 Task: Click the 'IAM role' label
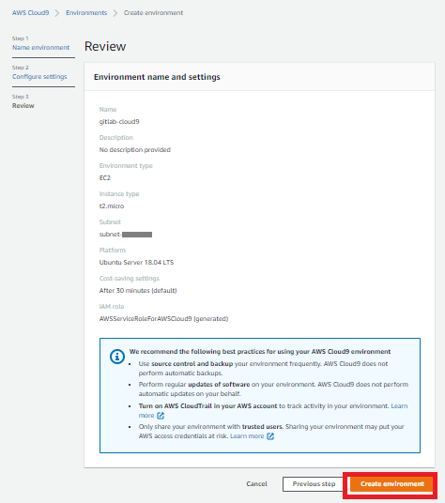pyautogui.click(x=112, y=307)
